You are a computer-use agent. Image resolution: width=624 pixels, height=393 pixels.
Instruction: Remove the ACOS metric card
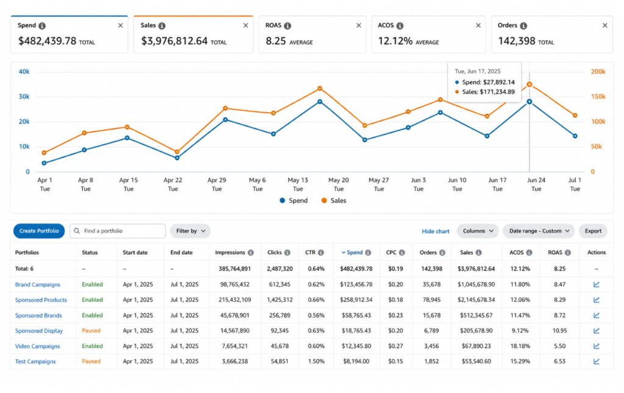[478, 26]
